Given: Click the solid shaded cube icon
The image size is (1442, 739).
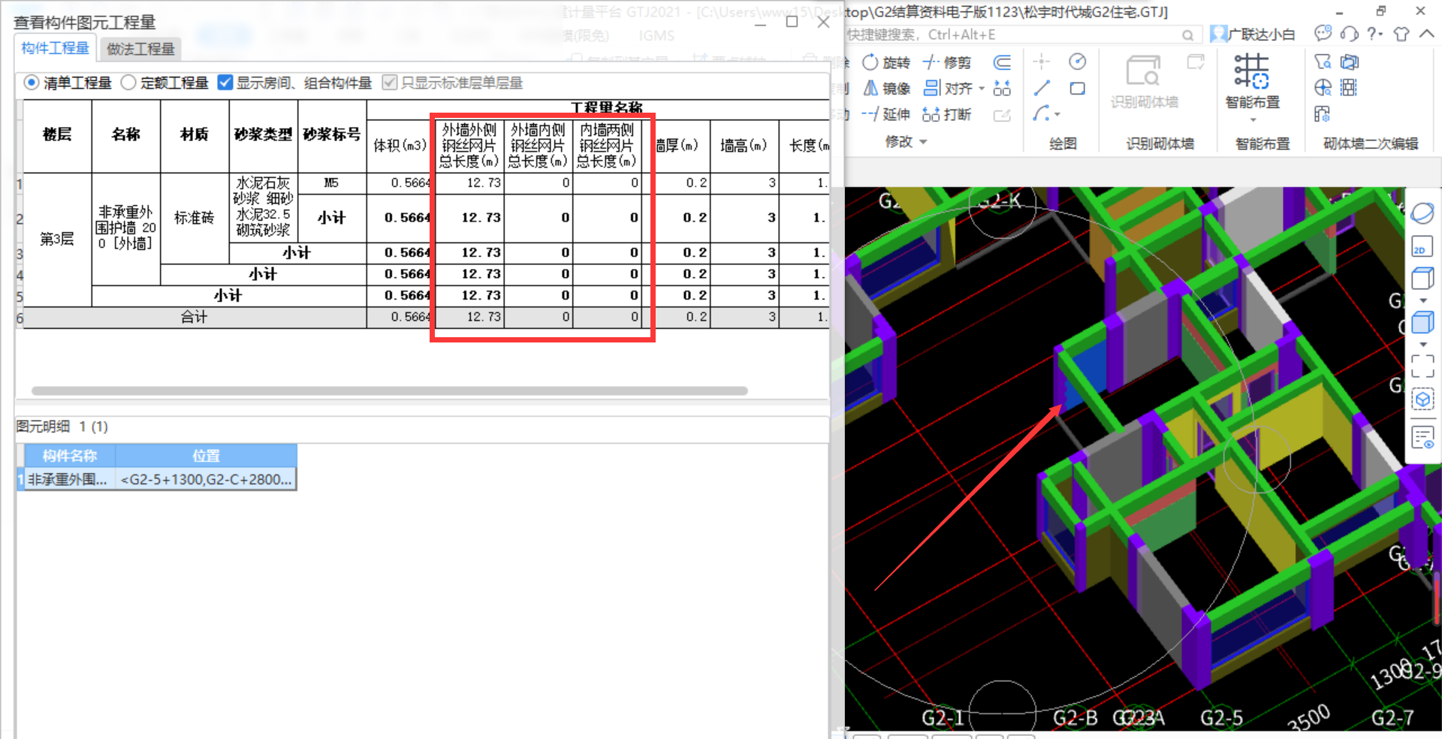Looking at the screenshot, I should tap(1422, 323).
